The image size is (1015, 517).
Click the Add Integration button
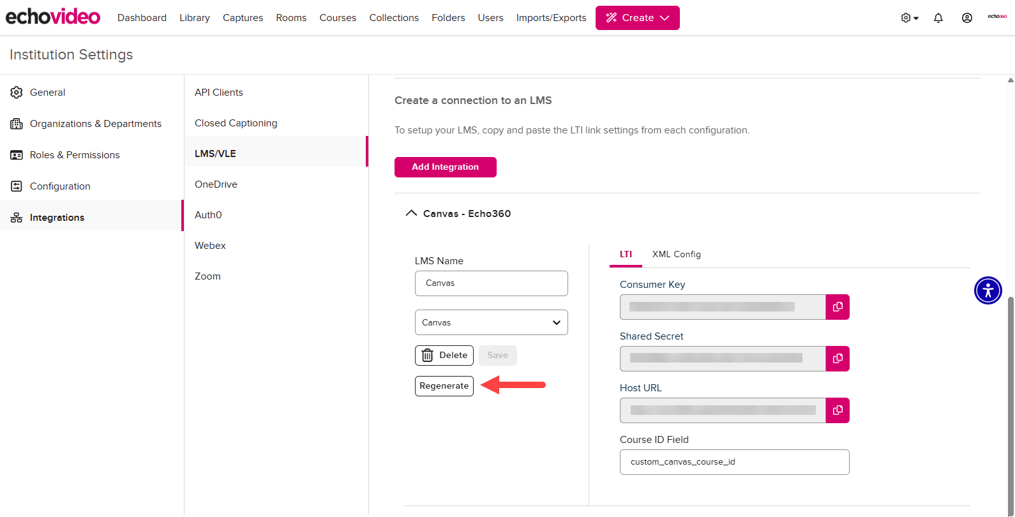click(x=446, y=167)
